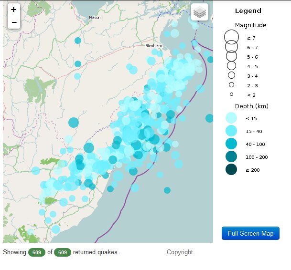Click the zoom out minus button
291x270 pixels.
tap(13, 22)
